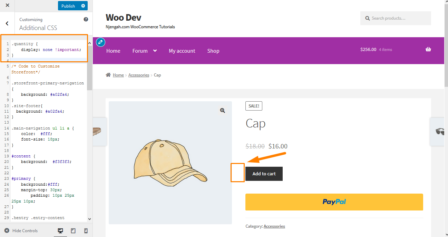Hide Controls in the customizer footer
The height and width of the screenshot is (237, 448).
pyautogui.click(x=21, y=231)
